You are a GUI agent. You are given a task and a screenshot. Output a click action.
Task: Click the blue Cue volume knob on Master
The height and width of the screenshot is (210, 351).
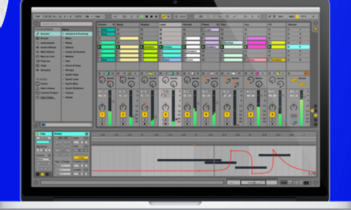point(294,122)
